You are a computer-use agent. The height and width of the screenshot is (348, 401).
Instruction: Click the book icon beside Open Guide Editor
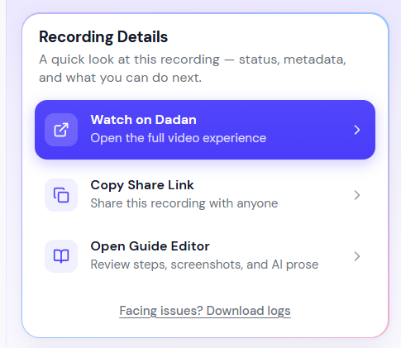point(61,256)
